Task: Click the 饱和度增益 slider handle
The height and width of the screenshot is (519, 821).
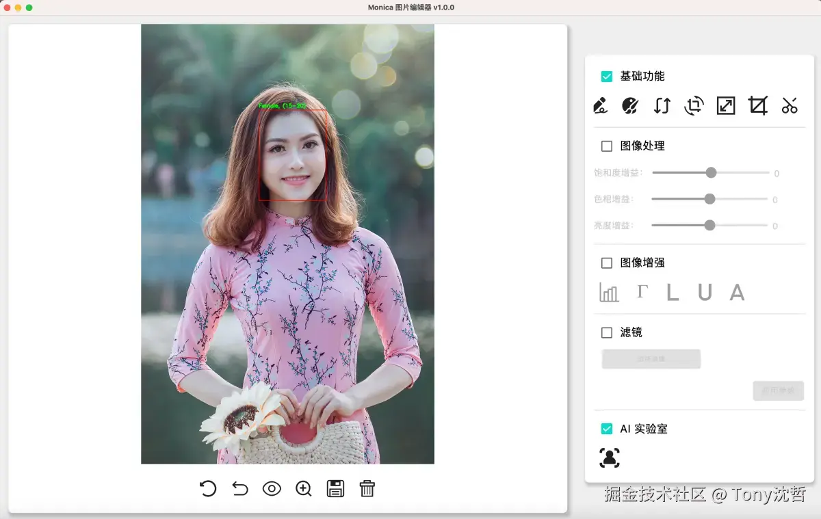Action: click(711, 173)
